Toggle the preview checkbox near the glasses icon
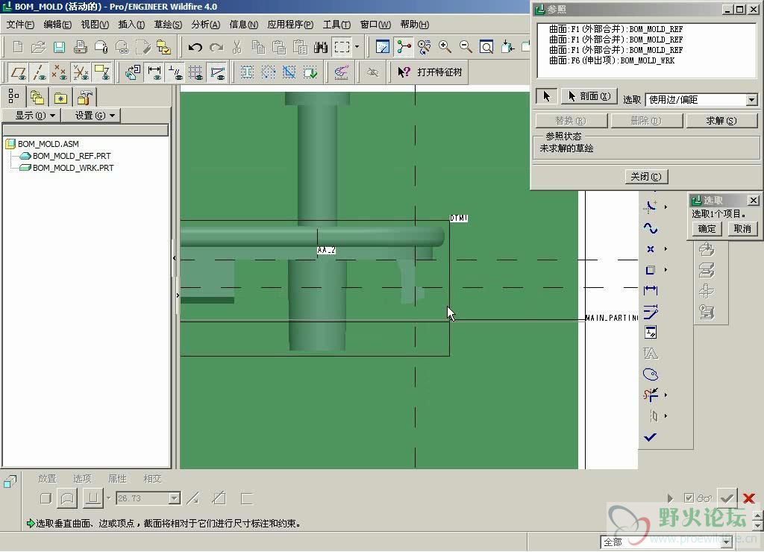Viewport: 764px width, 552px height. click(689, 498)
